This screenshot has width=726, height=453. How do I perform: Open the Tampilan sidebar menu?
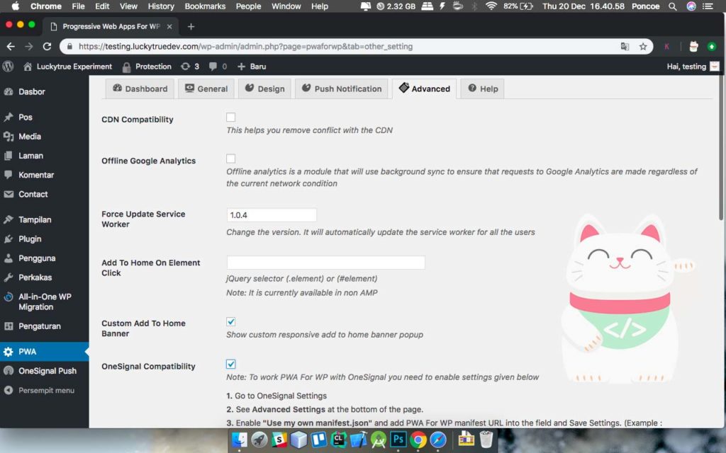(45, 219)
